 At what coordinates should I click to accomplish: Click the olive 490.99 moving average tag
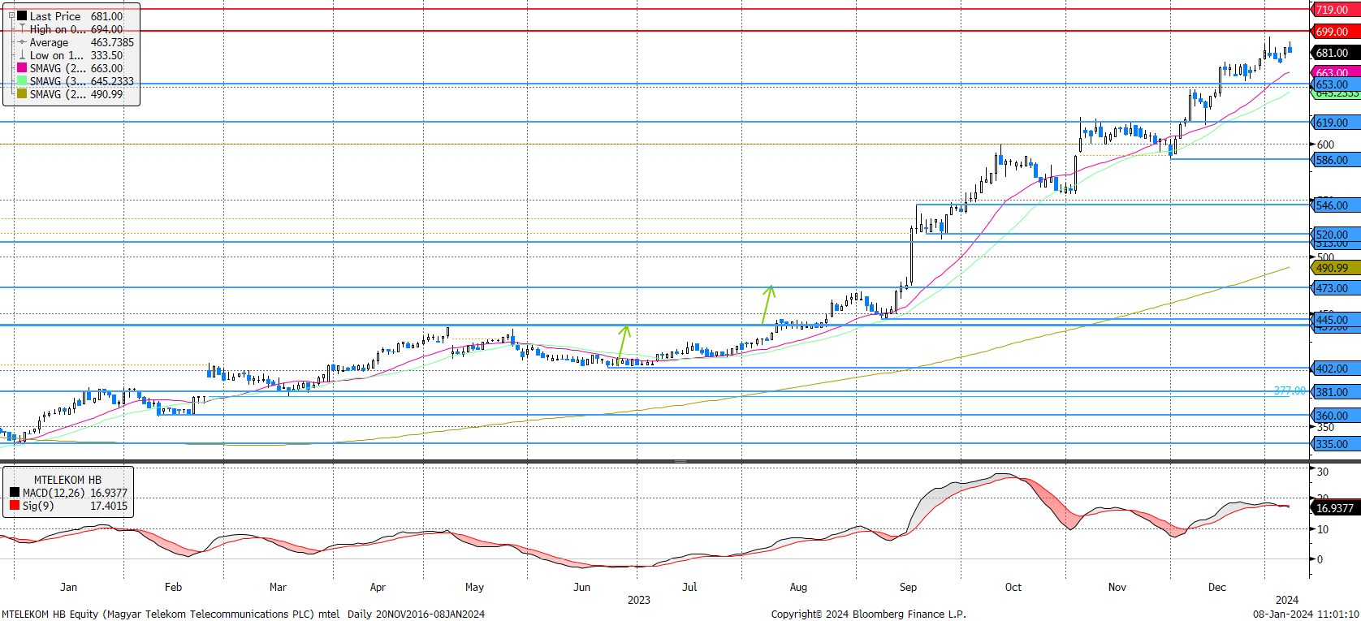tap(1335, 268)
